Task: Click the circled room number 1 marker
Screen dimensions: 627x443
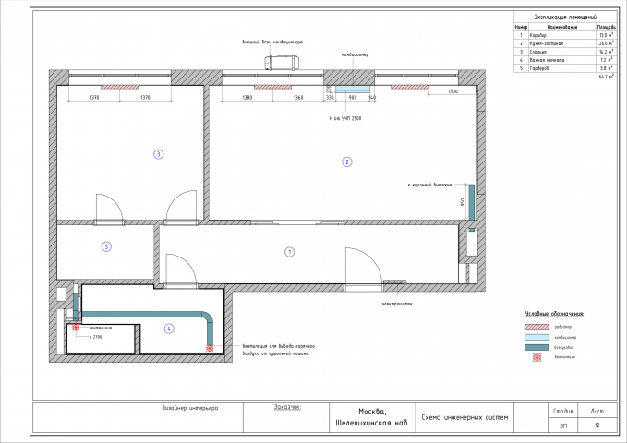Action: click(x=290, y=252)
